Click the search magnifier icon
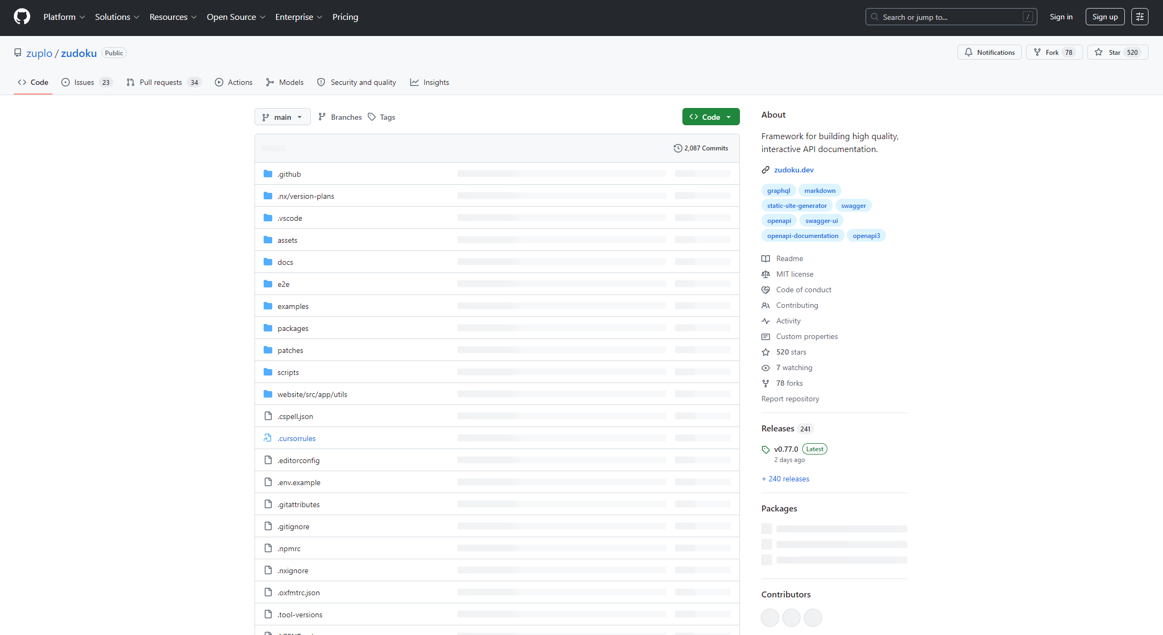 coord(875,17)
